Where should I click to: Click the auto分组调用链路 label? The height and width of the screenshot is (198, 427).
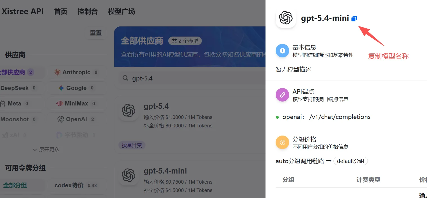point(300,161)
